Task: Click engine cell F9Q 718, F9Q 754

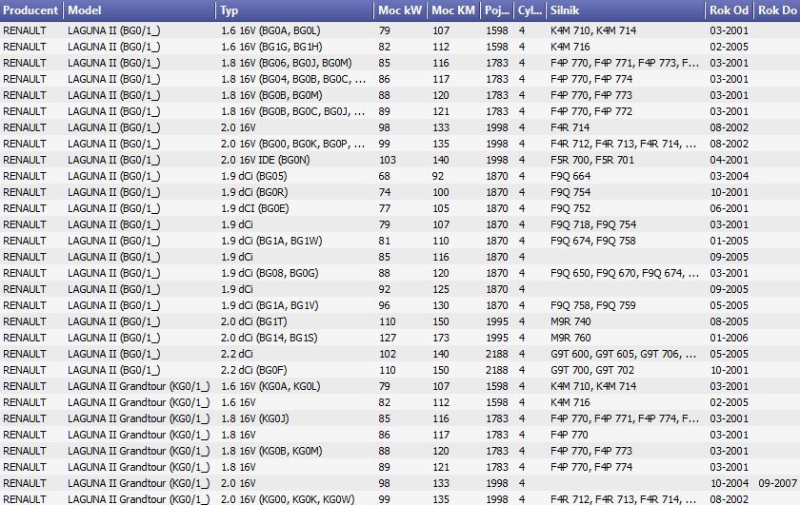Action: [x=593, y=224]
